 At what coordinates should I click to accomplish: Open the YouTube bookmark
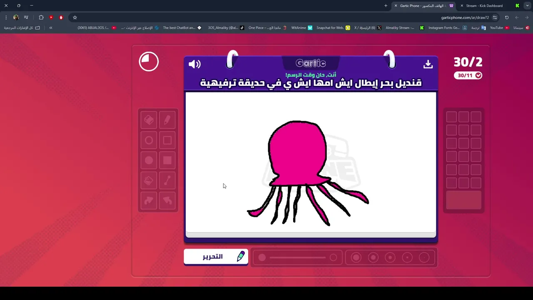point(499,28)
